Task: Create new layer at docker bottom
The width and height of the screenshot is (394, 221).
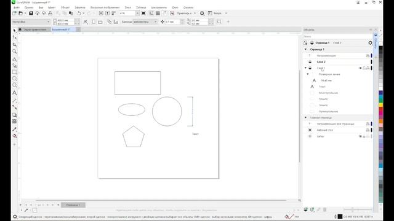Action: pyautogui.click(x=305, y=209)
